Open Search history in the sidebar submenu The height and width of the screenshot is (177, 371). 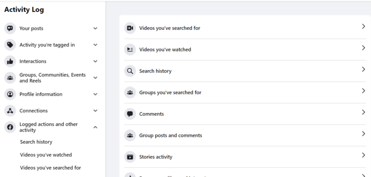[x=36, y=142]
